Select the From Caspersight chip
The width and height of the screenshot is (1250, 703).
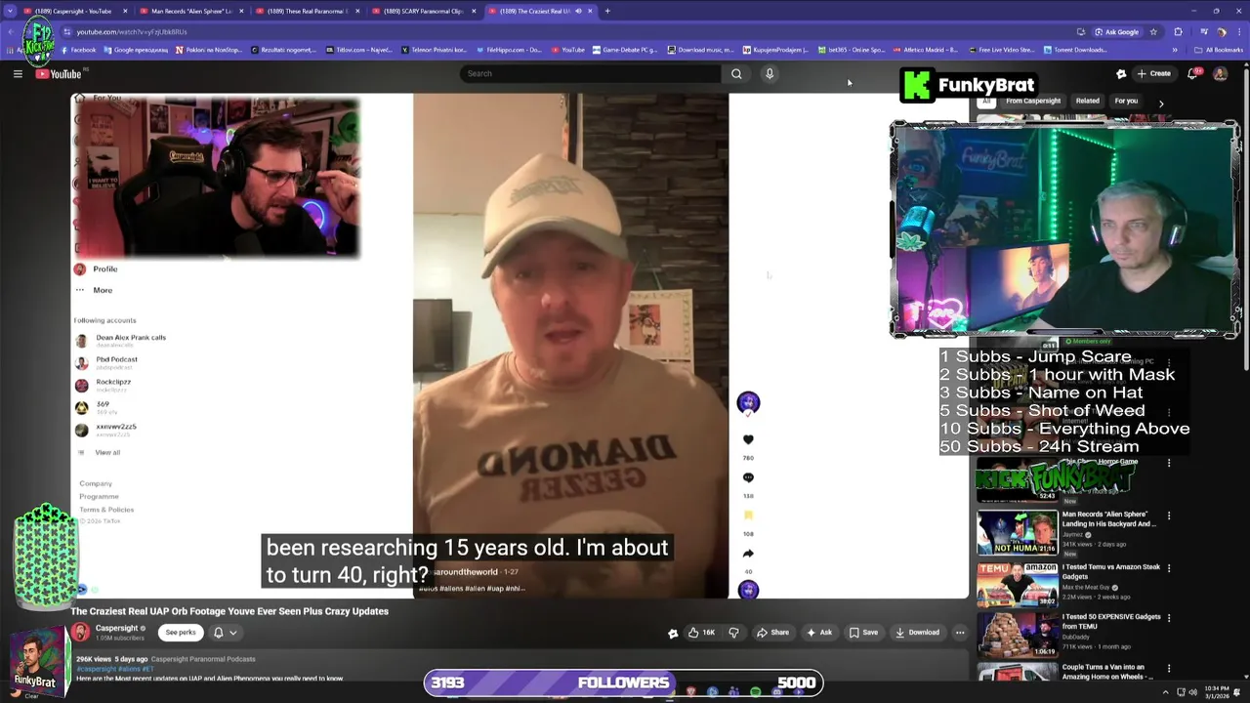point(1033,101)
